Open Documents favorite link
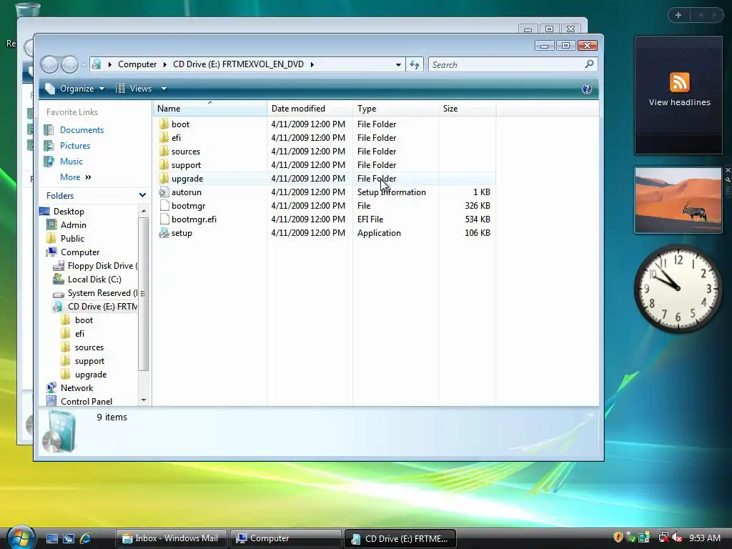The image size is (732, 549). click(x=81, y=130)
